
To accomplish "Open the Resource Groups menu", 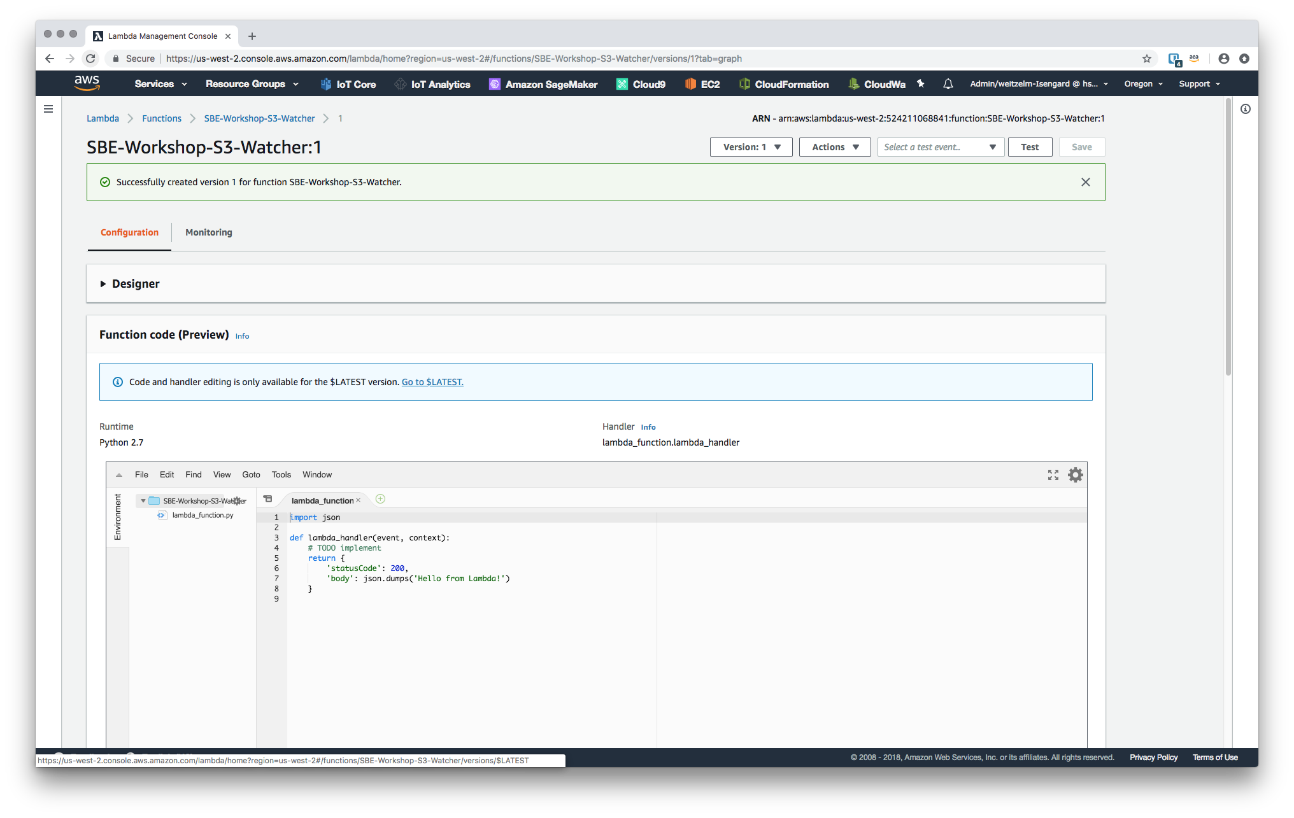I will coord(252,84).
